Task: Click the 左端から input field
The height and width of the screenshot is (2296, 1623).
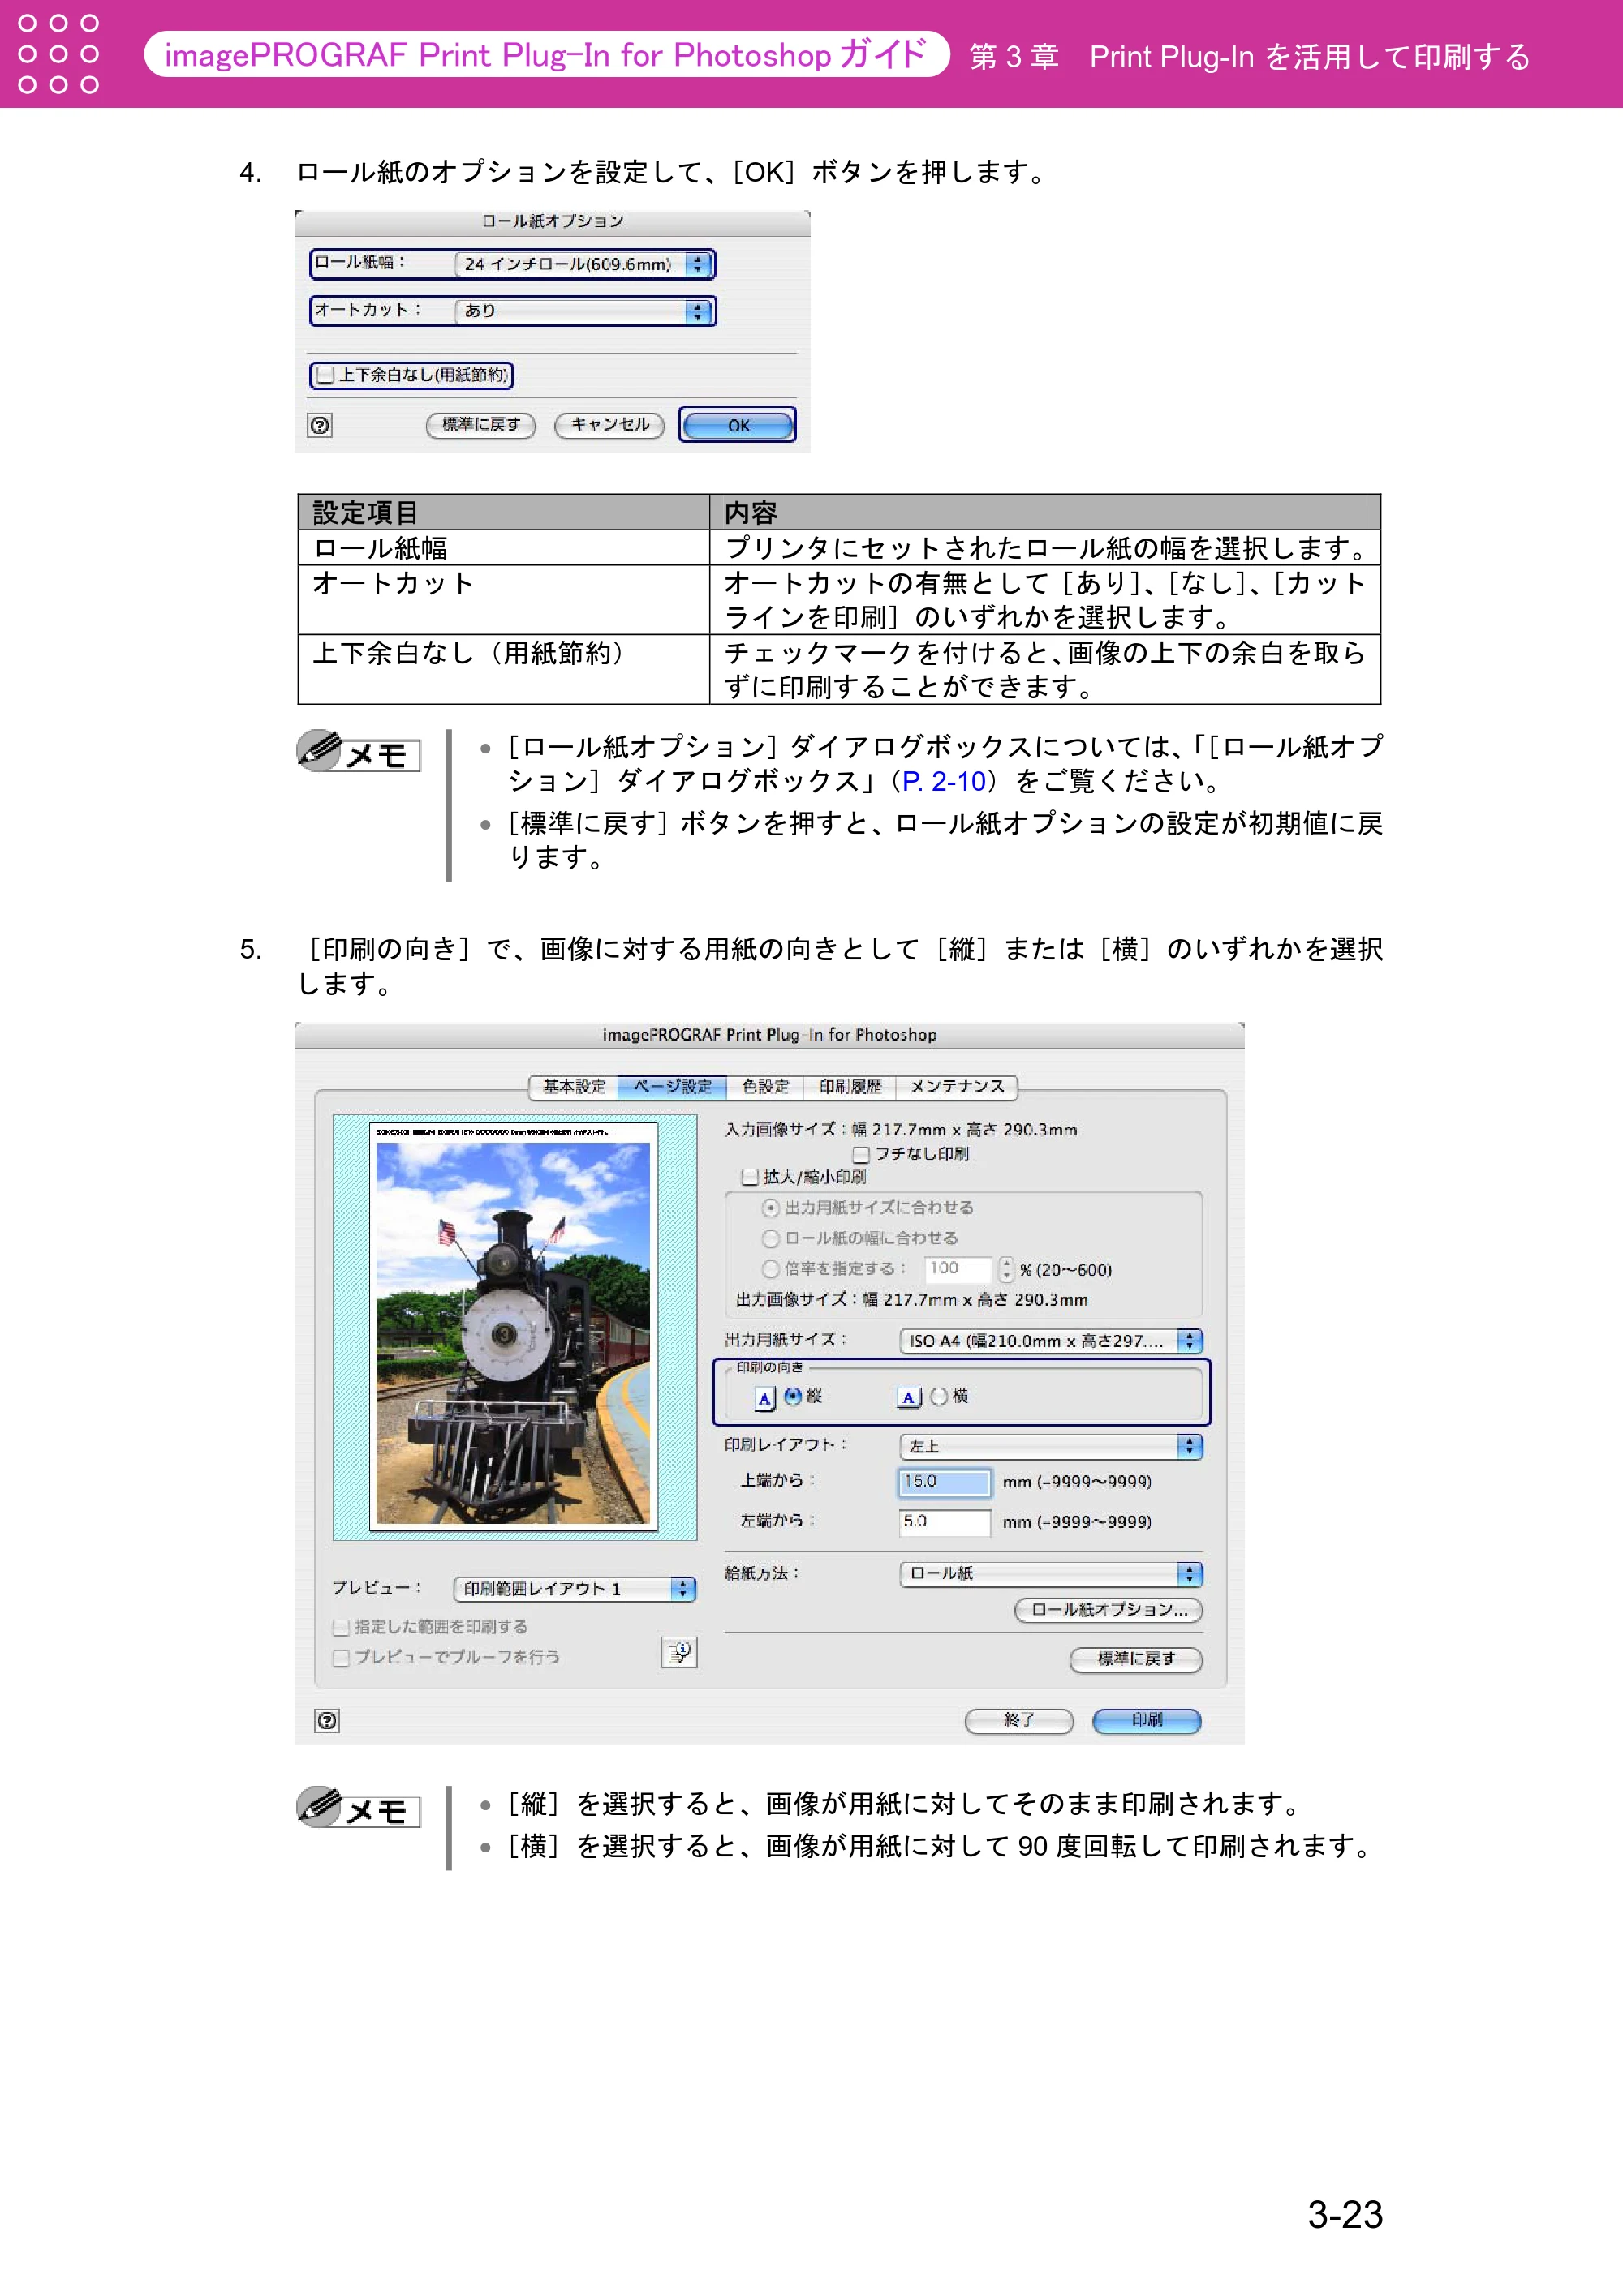Action: pyautogui.click(x=945, y=1522)
